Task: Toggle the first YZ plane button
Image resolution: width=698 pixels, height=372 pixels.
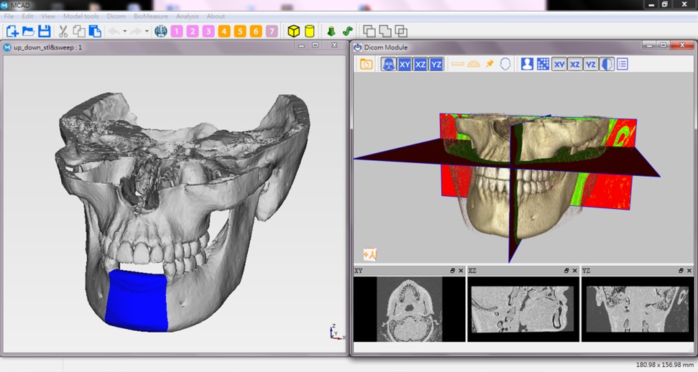Action: (x=436, y=64)
